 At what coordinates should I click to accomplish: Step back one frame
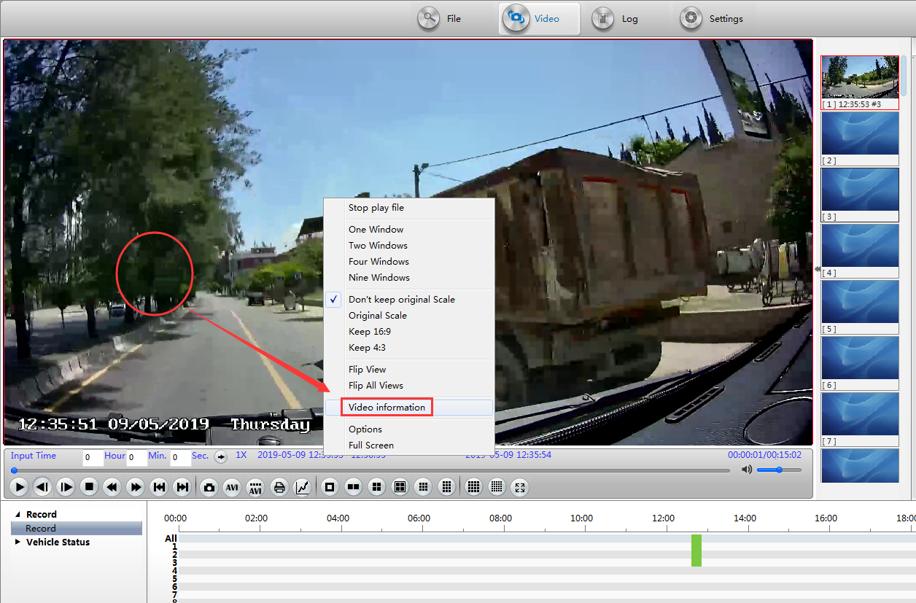click(x=42, y=487)
